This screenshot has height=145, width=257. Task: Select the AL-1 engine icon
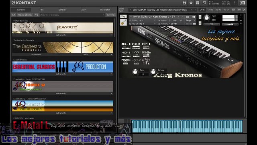(126, 46)
